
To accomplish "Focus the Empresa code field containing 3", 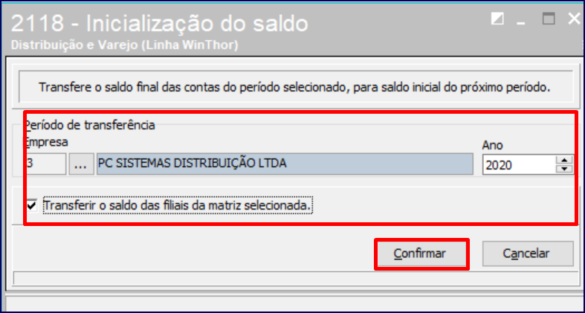I will [x=45, y=164].
